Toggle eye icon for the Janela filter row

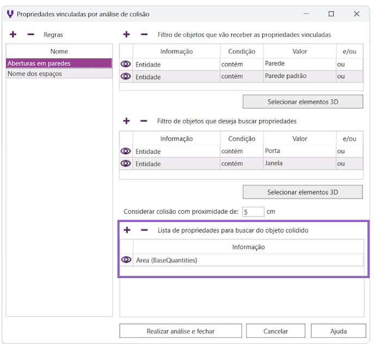click(126, 163)
